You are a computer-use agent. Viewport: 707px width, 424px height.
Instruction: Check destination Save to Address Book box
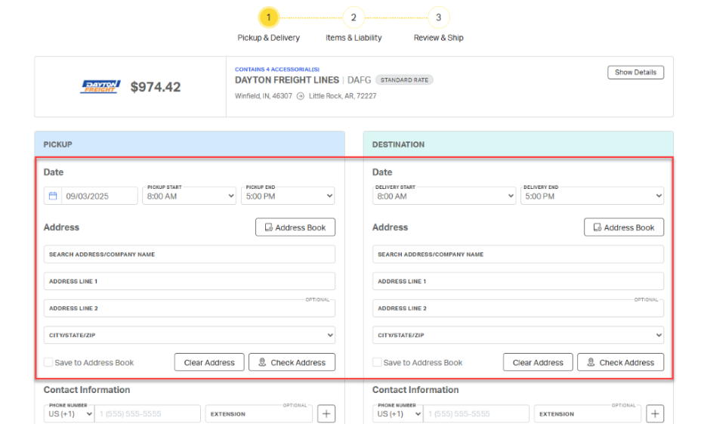click(377, 362)
